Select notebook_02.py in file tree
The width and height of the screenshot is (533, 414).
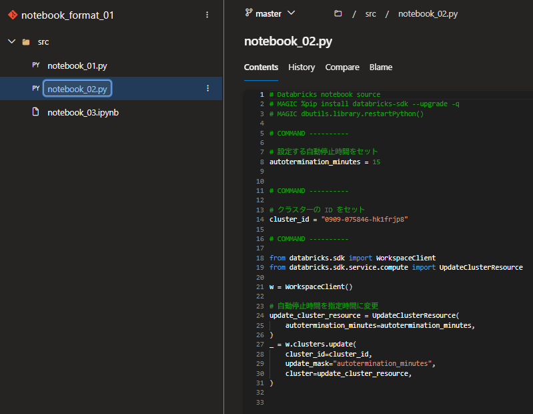point(77,89)
